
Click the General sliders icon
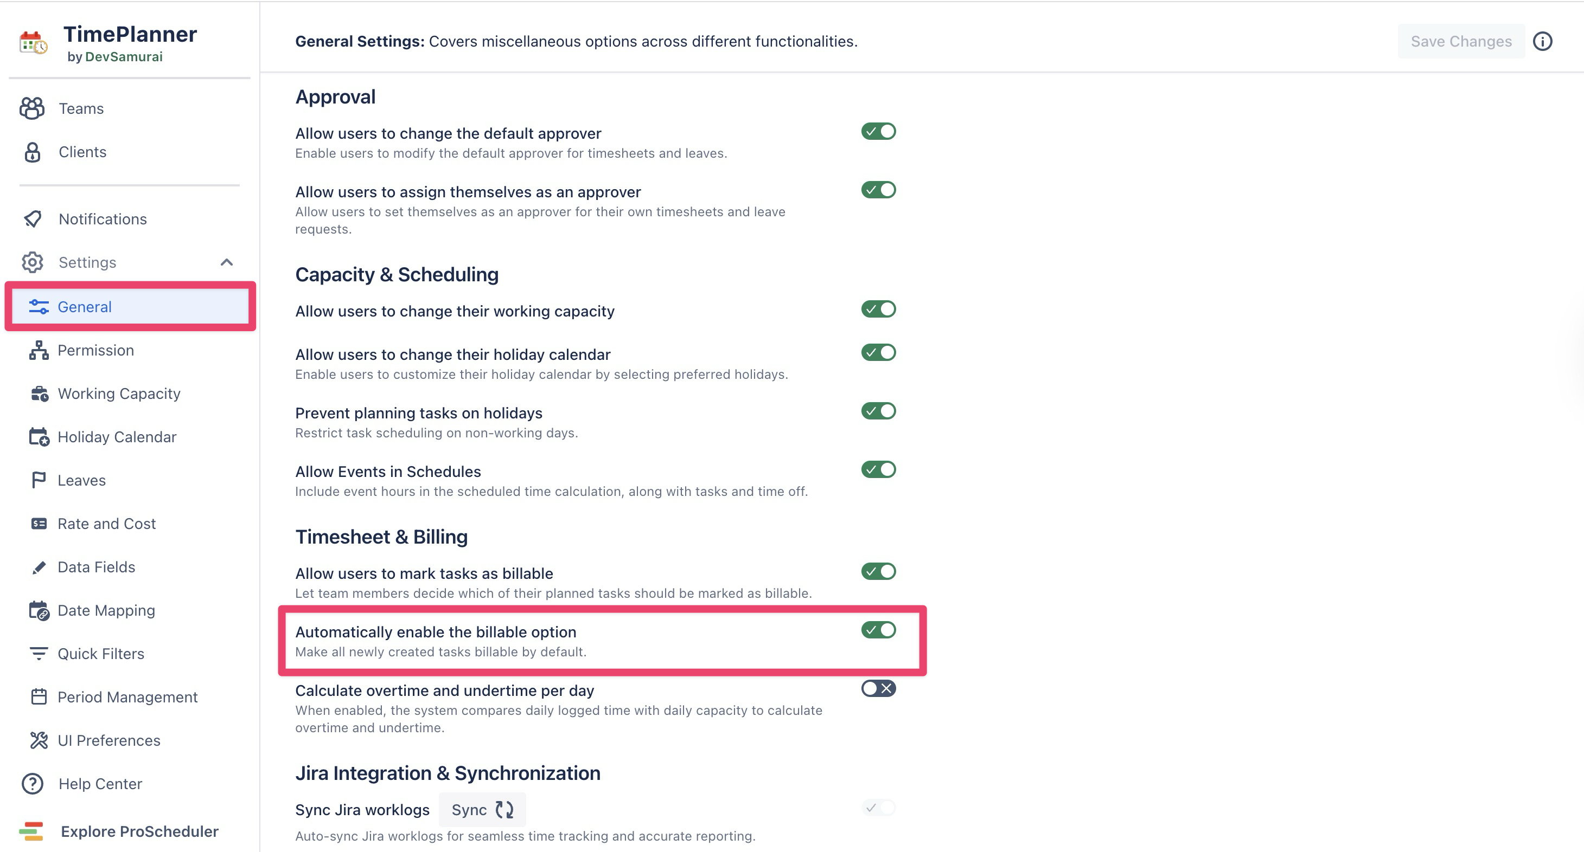point(39,307)
